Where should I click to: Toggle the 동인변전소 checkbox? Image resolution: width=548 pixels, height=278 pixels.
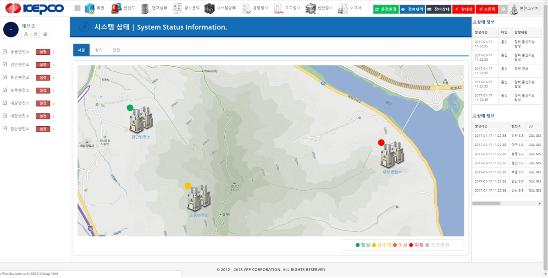pos(5,77)
